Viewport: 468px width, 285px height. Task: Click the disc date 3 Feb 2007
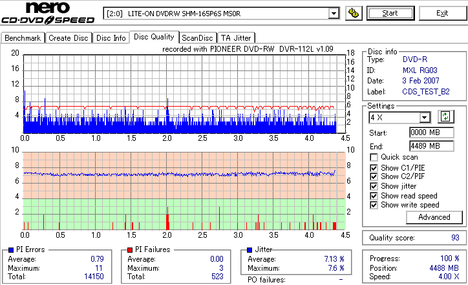point(421,81)
